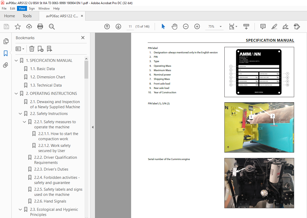Click the page number input field
Screen dimensions: 307x218
click(130, 27)
